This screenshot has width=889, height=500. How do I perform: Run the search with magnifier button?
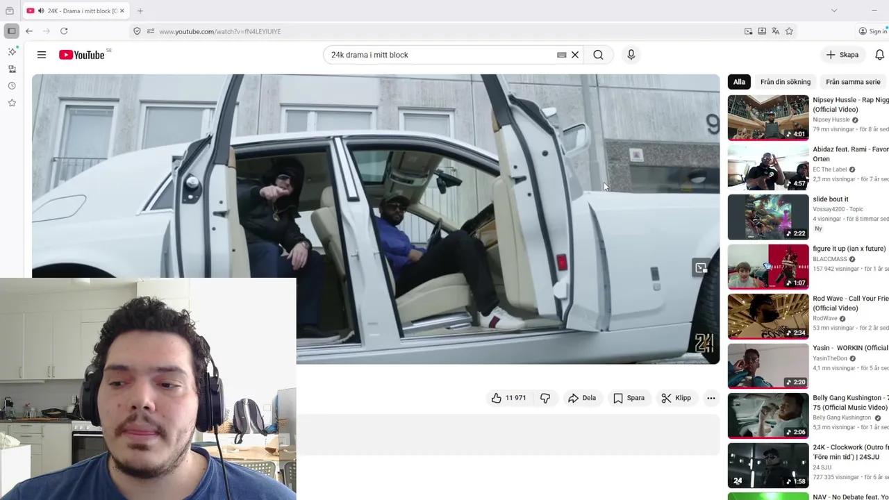[598, 55]
